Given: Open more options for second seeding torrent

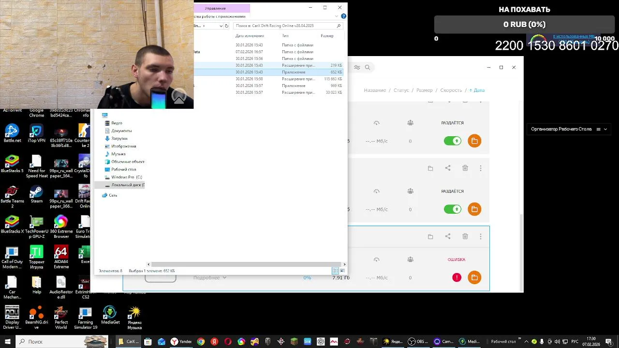Looking at the screenshot, I should point(481,168).
